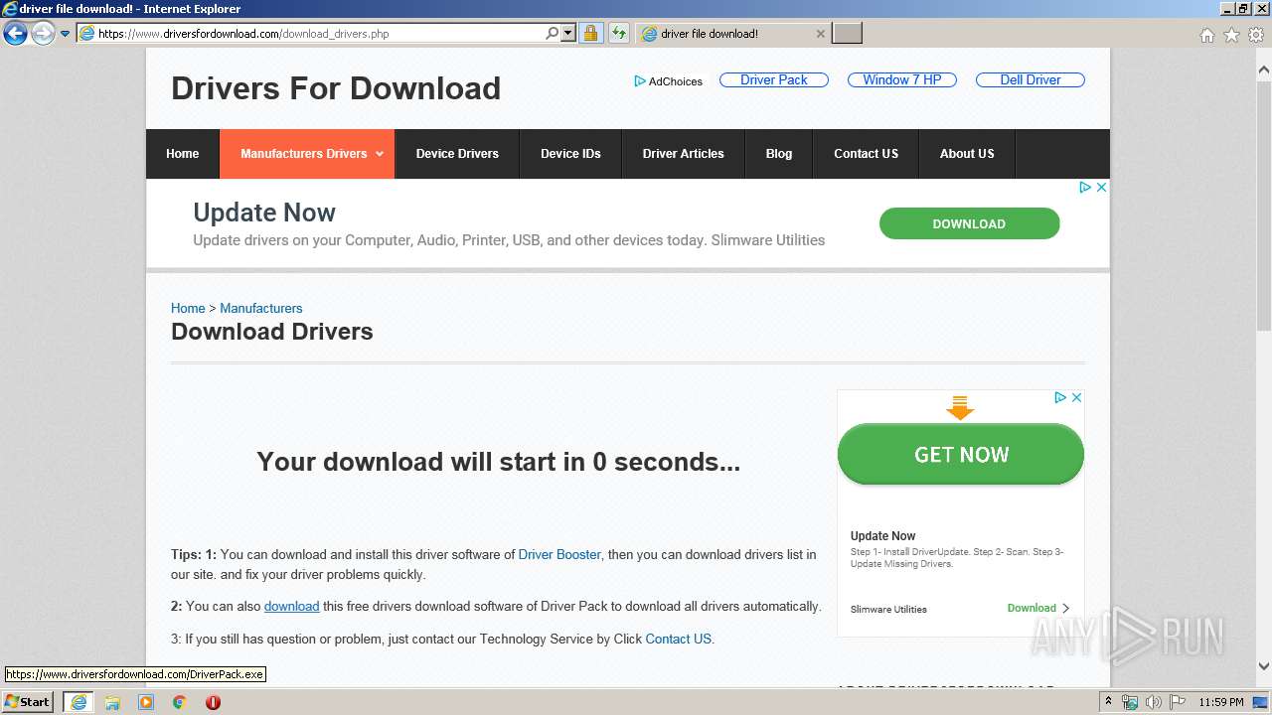Click banner ad info triangle icon
The width and height of the screenshot is (1272, 715).
click(1085, 187)
